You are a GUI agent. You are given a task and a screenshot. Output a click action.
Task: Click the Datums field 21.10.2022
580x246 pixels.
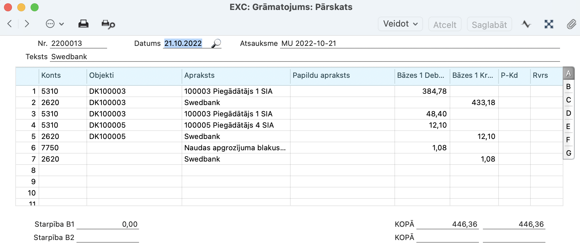point(183,43)
